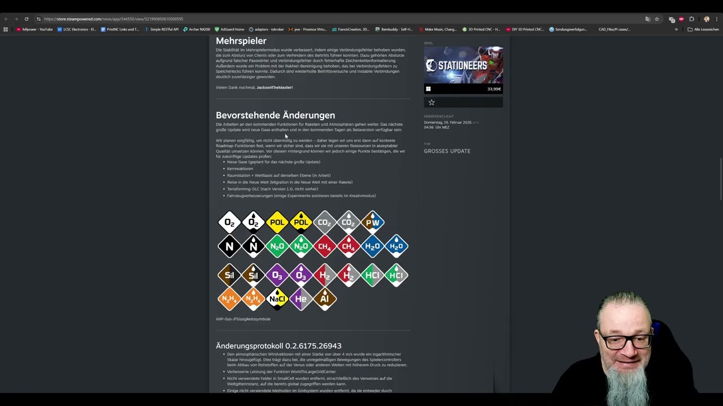Click the red CH4 liquid icon with droplet
Image resolution: width=723 pixels, height=406 pixels.
pyautogui.click(x=349, y=246)
